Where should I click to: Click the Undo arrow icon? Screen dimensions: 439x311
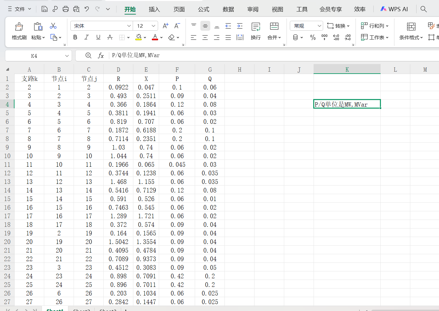click(x=87, y=9)
